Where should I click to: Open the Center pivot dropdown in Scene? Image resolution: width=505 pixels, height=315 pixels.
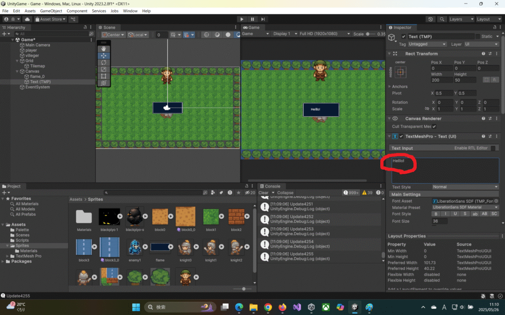pos(113,35)
